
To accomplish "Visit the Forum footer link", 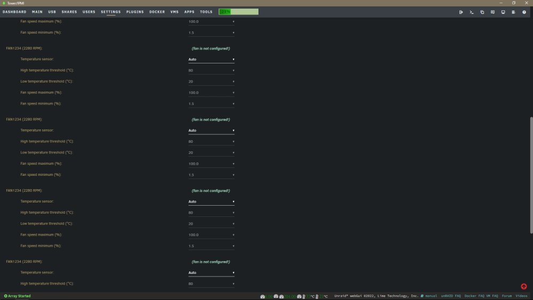I will click(x=506, y=296).
